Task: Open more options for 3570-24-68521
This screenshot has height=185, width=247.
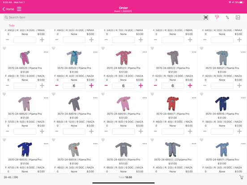Action: pyautogui.click(x=243, y=52)
